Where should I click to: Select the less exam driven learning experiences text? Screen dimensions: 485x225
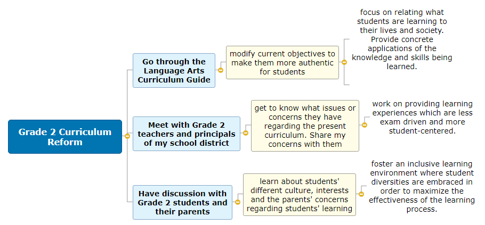pos(422,117)
